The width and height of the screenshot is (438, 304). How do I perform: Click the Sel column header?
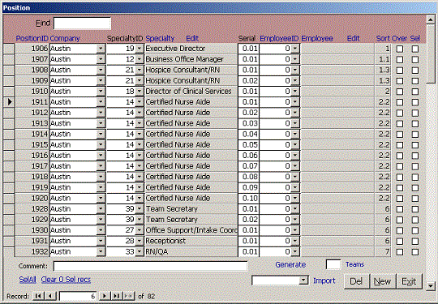point(415,38)
